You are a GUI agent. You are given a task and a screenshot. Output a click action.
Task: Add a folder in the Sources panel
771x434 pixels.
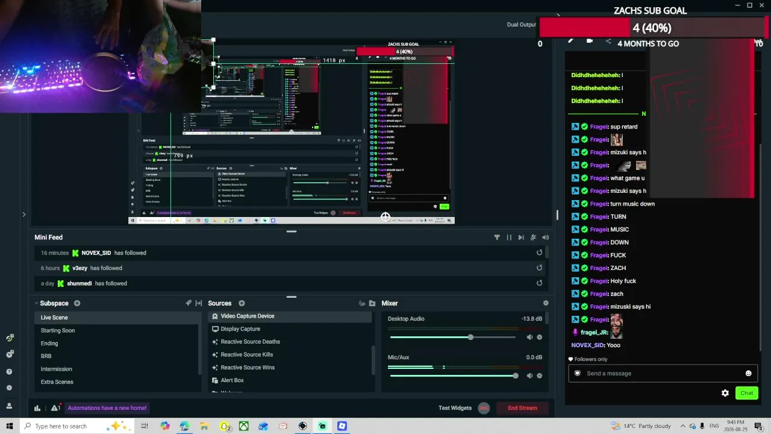click(372, 303)
